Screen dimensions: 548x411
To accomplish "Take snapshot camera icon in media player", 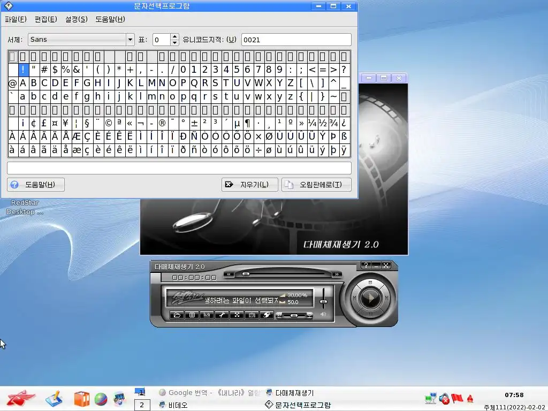I will coord(252,315).
